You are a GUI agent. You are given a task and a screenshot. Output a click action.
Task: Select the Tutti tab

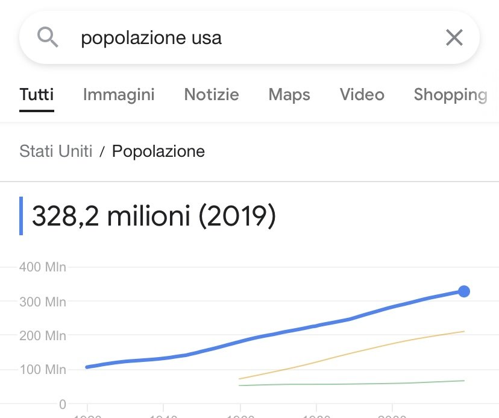[x=37, y=95]
